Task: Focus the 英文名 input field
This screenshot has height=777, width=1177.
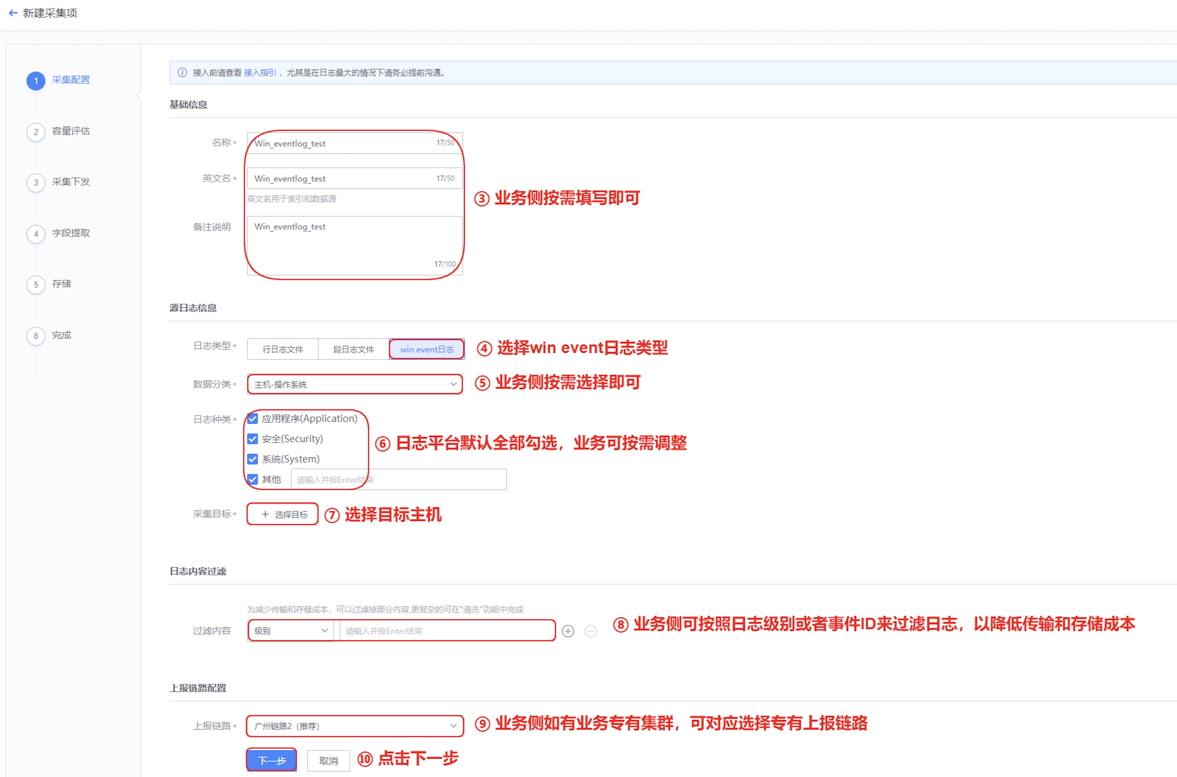Action: click(x=355, y=178)
